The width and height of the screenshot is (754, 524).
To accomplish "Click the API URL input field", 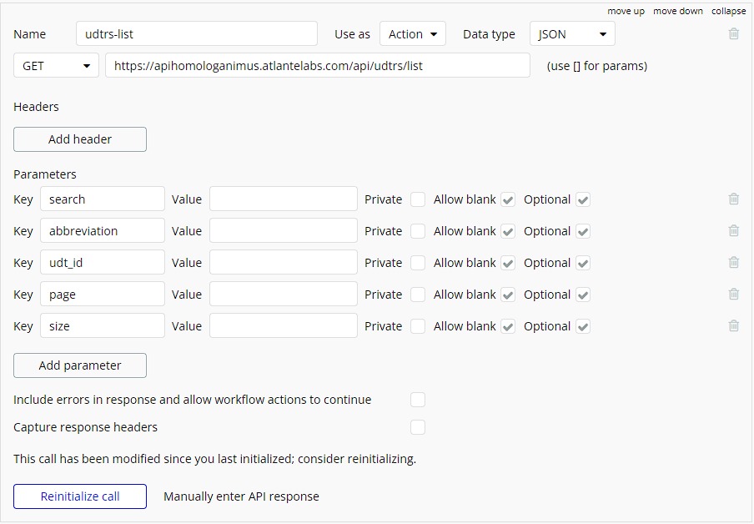I will pyautogui.click(x=318, y=65).
